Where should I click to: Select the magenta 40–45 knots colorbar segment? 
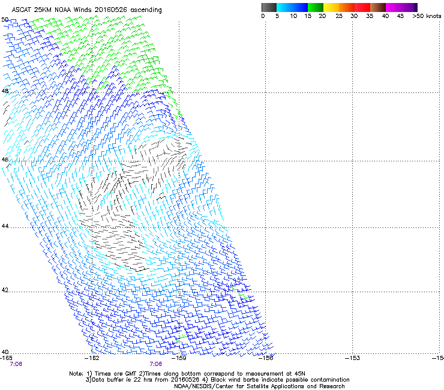pos(394,7)
